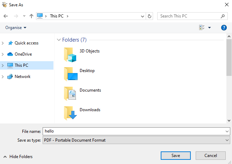
Task: Click the 'Downloads' folder name
Action: pos(90,110)
